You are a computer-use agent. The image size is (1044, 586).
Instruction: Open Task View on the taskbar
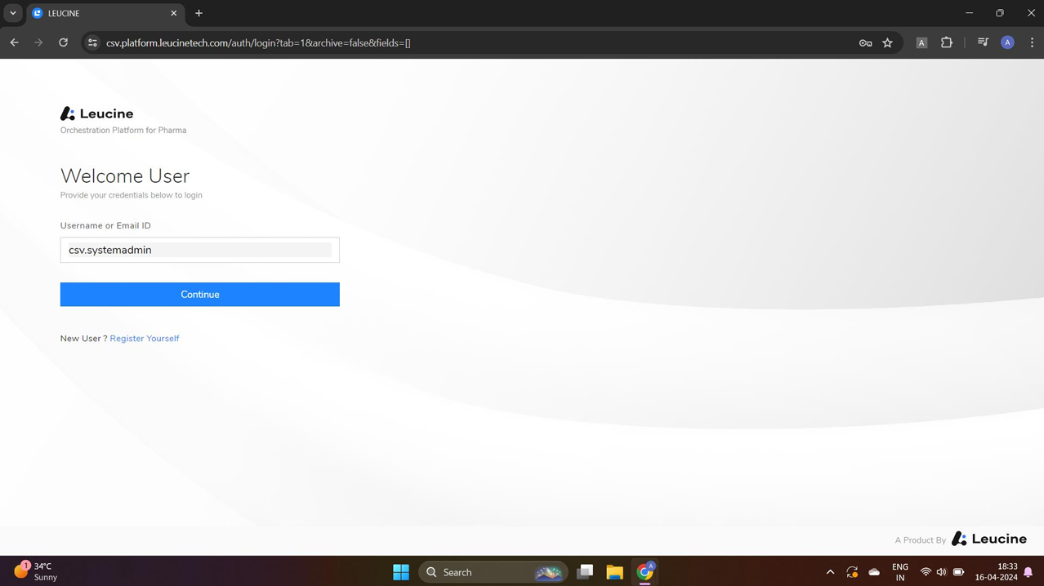click(x=584, y=572)
